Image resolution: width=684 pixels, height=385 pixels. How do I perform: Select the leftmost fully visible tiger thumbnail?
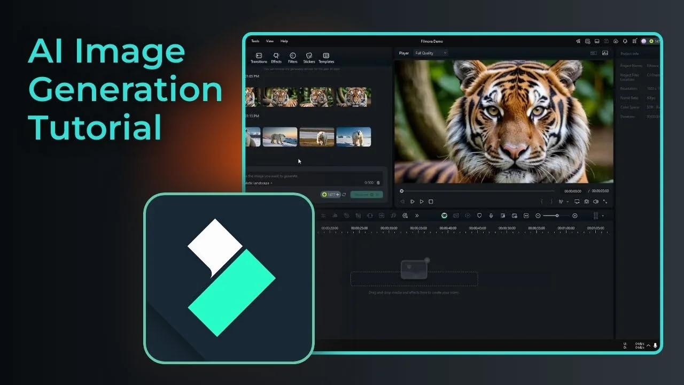click(x=280, y=97)
